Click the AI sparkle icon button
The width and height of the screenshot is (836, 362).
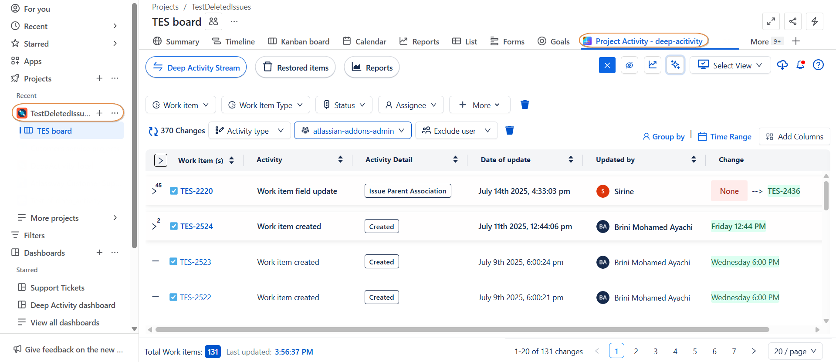coord(675,65)
